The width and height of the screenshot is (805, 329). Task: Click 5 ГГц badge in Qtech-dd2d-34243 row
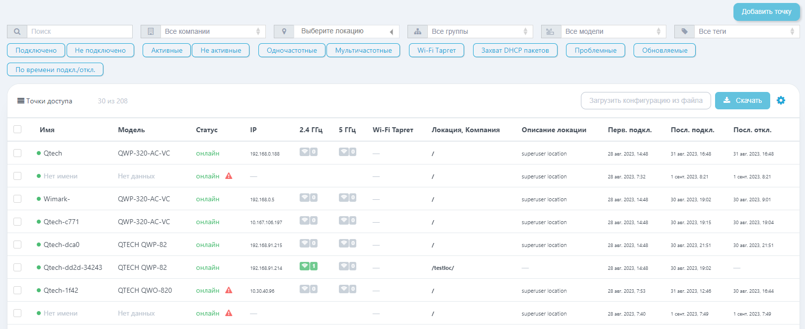pyautogui.click(x=347, y=266)
